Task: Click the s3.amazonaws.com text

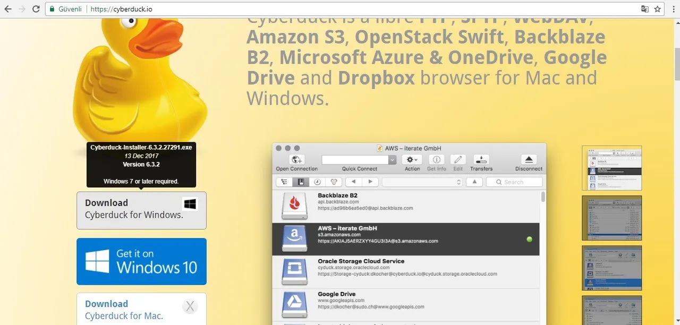Action: [x=340, y=235]
